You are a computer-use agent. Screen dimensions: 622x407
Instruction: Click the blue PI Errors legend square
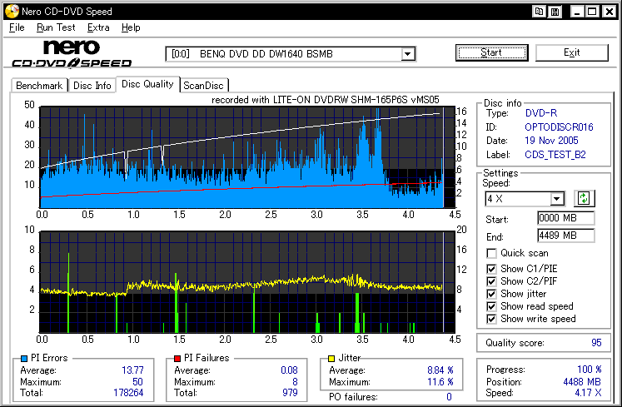(22, 359)
